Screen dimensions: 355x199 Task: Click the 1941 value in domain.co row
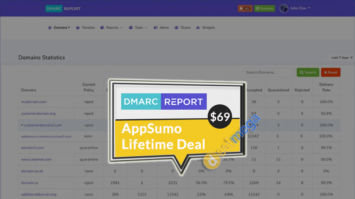coord(115,183)
